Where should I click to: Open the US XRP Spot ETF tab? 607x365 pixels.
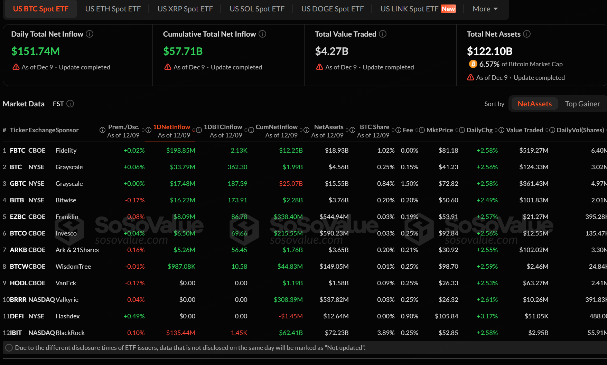tap(185, 9)
